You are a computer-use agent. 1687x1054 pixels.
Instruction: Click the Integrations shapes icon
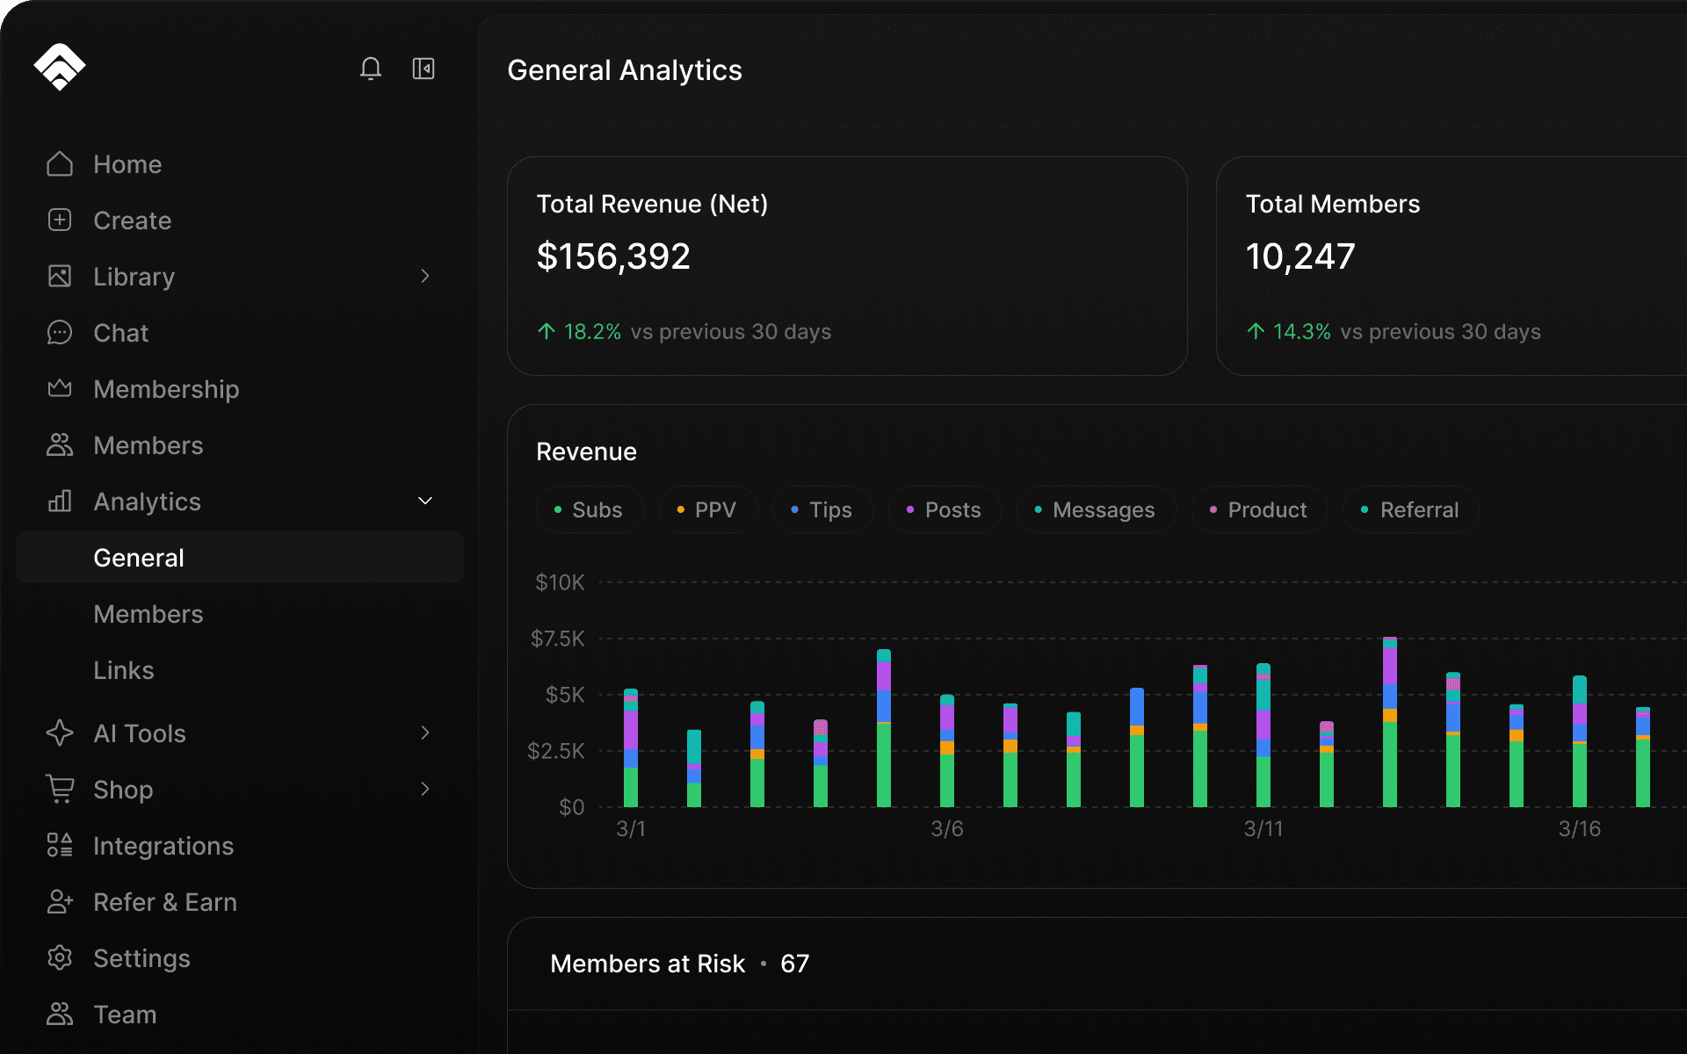(x=60, y=846)
